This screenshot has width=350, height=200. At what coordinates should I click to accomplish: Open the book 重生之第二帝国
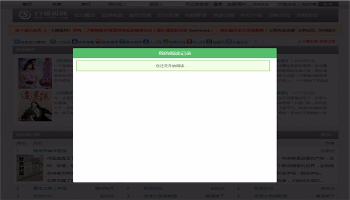pyautogui.click(x=50, y=188)
